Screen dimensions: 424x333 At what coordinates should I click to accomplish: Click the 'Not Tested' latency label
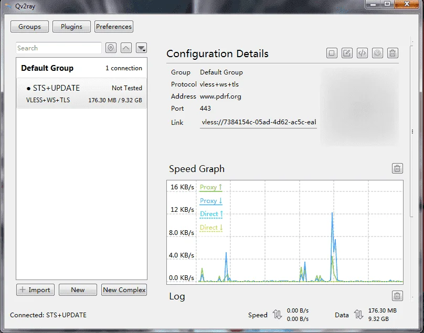(x=127, y=88)
